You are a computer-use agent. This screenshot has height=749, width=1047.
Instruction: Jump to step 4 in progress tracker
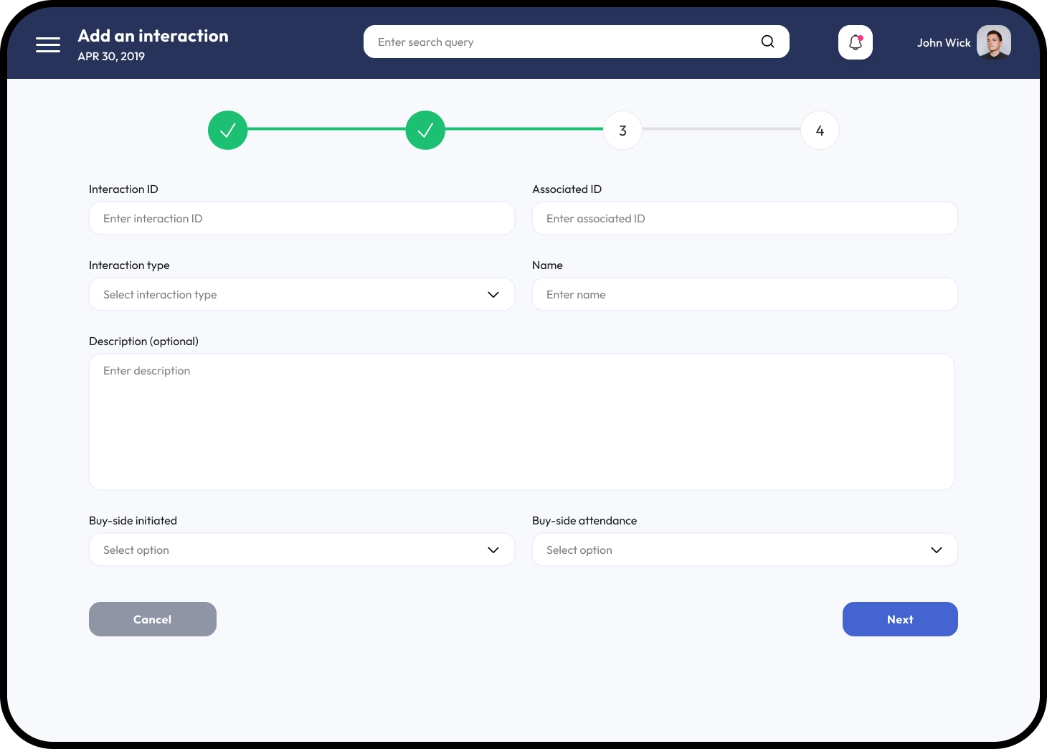click(820, 131)
